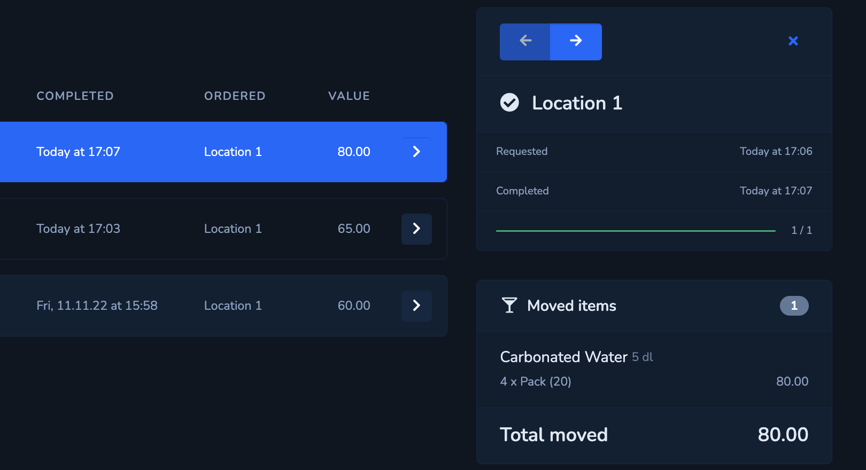Click the 80.00 value in the highlighted row
This screenshot has height=470, width=866.
click(x=354, y=152)
